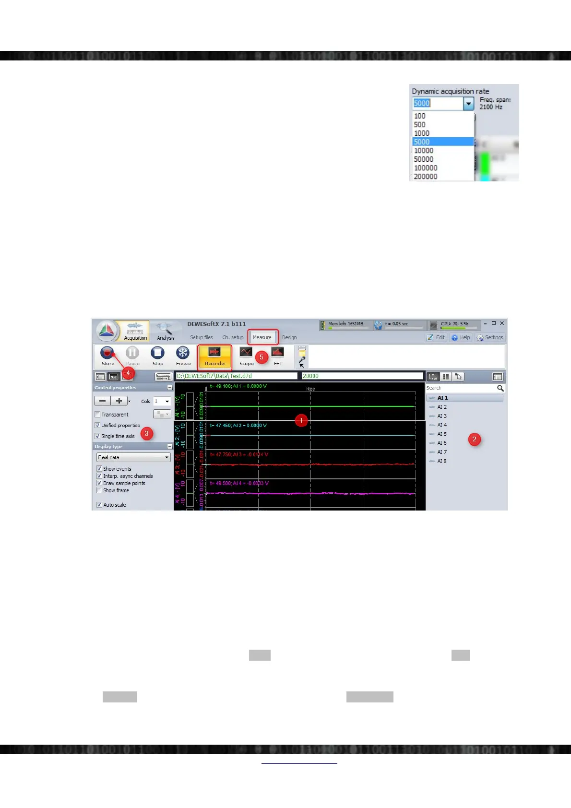
Task: Open the Scope display
Action: pyautogui.click(x=246, y=356)
